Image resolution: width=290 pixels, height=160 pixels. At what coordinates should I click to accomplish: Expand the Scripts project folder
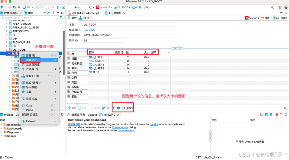pyautogui.click(x=2, y=136)
